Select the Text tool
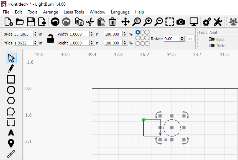The image size is (238, 160). (11, 133)
